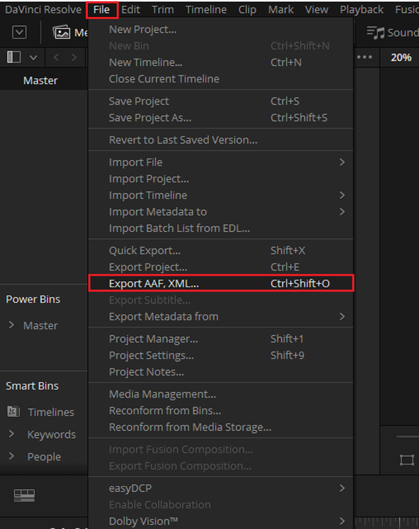The image size is (419, 529).
Task: Expand the Import Metadata to submenu
Action: [221, 212]
